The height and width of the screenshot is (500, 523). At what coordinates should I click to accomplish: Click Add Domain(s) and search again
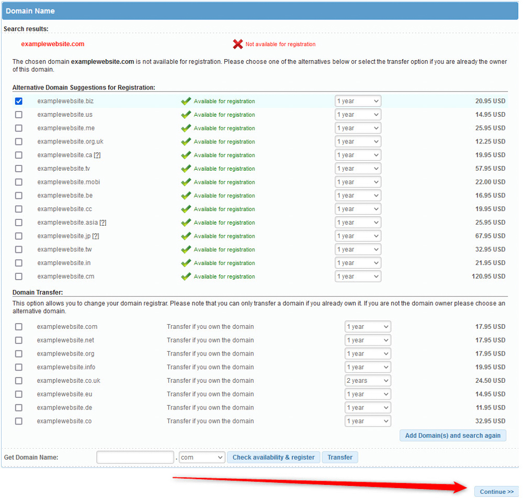452,435
